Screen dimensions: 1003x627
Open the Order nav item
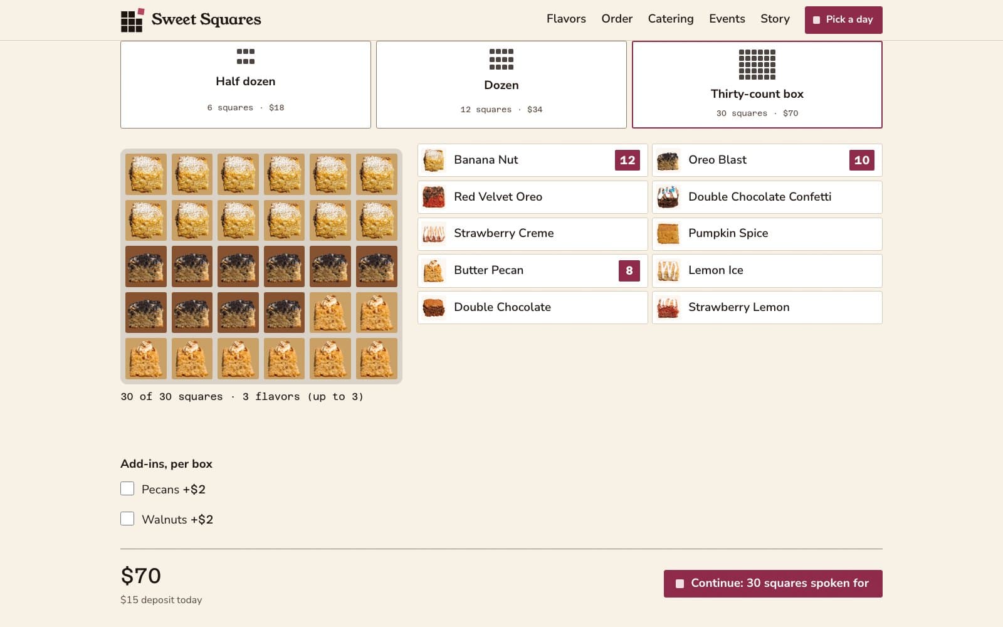click(x=617, y=19)
